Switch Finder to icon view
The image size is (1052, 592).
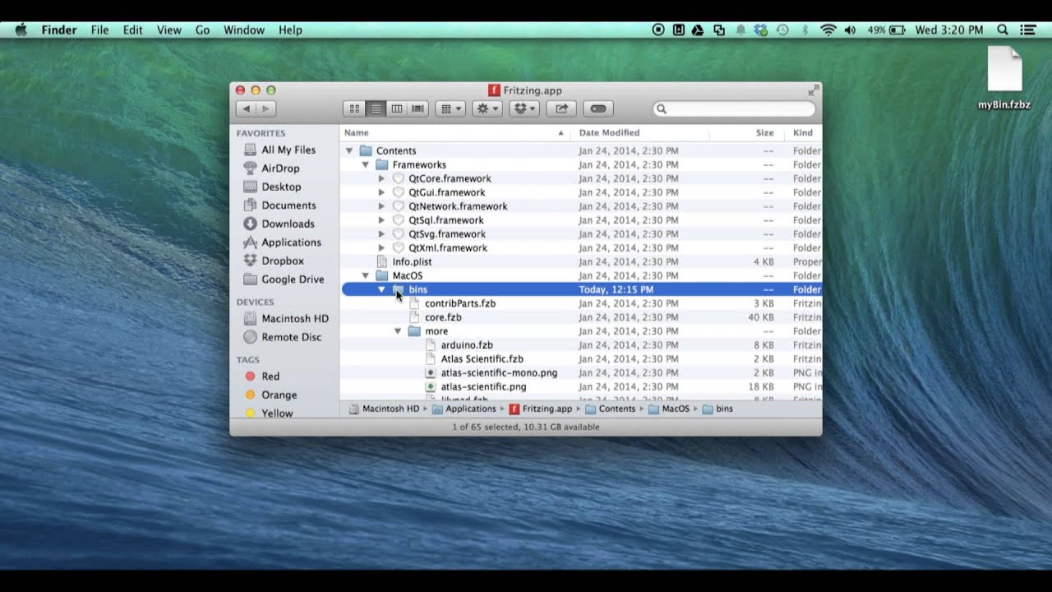(354, 109)
